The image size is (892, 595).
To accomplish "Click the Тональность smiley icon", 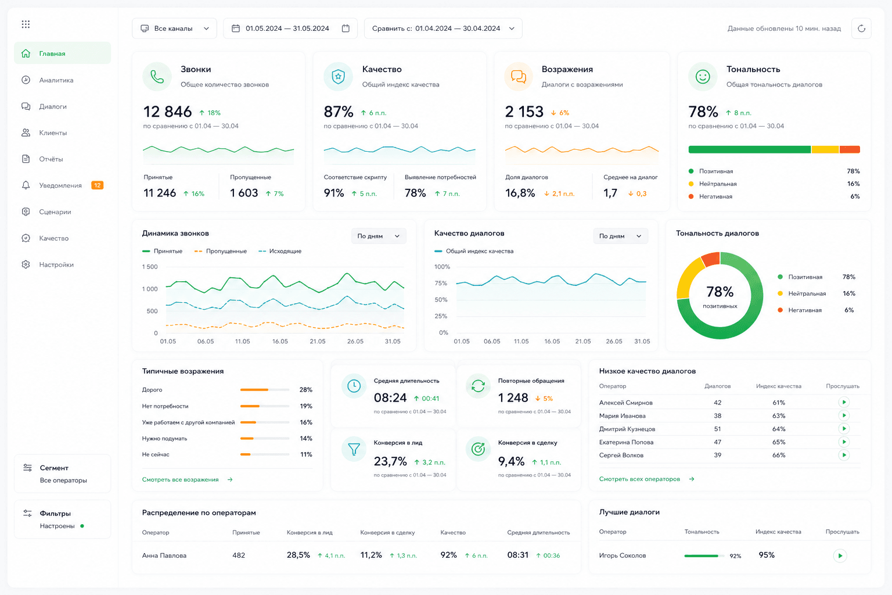I will pyautogui.click(x=703, y=77).
